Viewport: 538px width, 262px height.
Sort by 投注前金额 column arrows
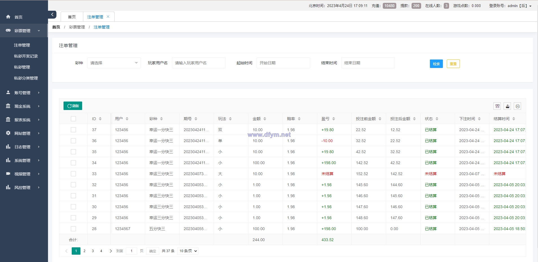tap(380, 119)
